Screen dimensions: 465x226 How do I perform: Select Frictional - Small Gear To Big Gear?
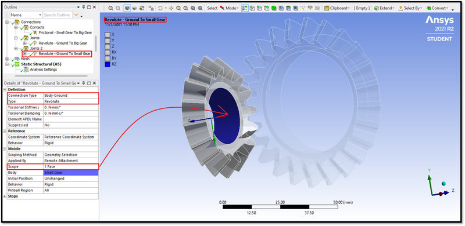pyautogui.click(x=65, y=32)
